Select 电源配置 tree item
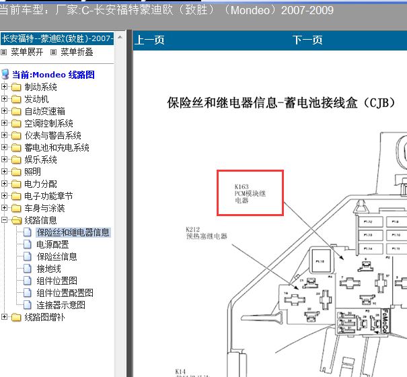407x377 pixels. tap(52, 244)
